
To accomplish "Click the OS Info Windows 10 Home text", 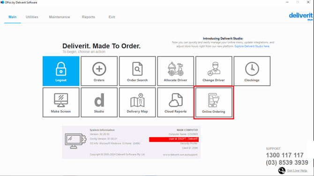I will click(x=115, y=144).
